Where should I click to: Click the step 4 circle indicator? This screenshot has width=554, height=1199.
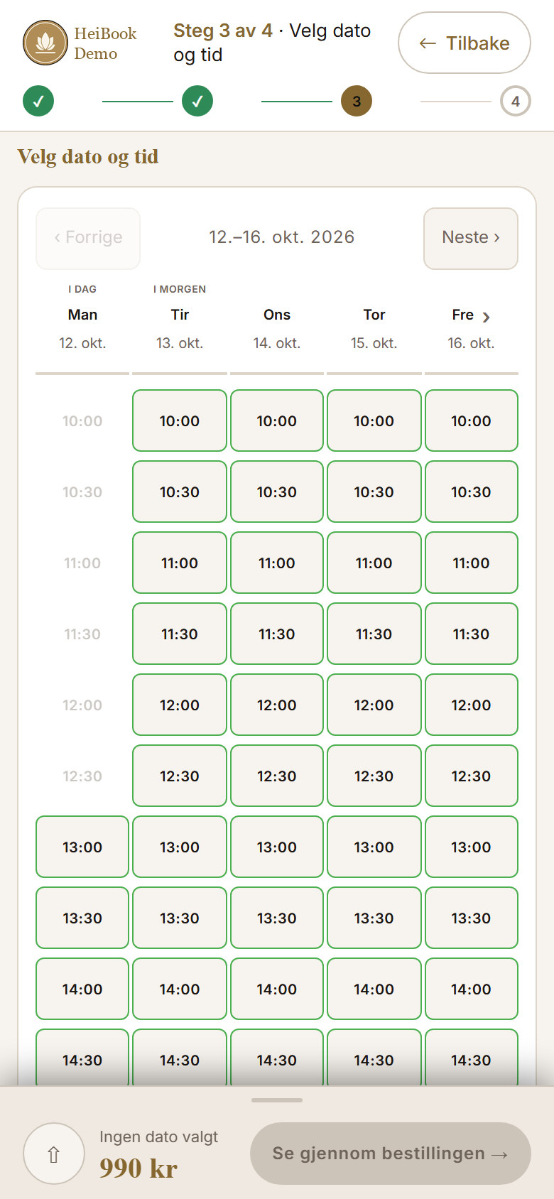tap(516, 101)
